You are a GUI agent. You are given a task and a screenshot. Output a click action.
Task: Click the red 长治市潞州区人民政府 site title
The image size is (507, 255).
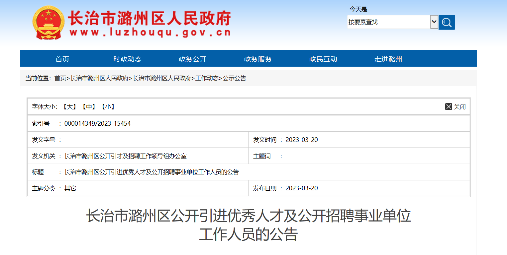tap(150, 18)
